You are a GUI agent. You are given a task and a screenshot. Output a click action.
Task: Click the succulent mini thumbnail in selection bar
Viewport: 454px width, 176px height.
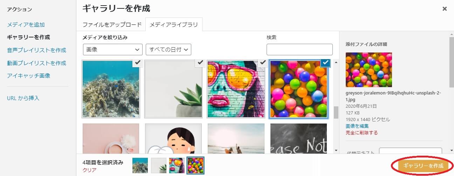click(x=159, y=166)
